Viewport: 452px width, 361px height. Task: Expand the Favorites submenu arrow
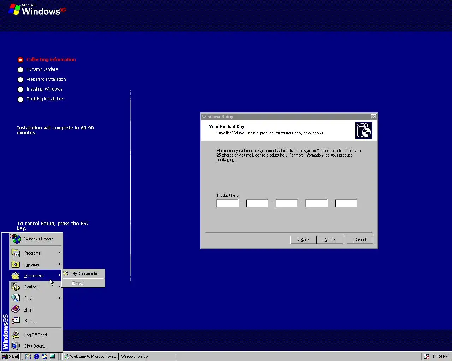59,264
